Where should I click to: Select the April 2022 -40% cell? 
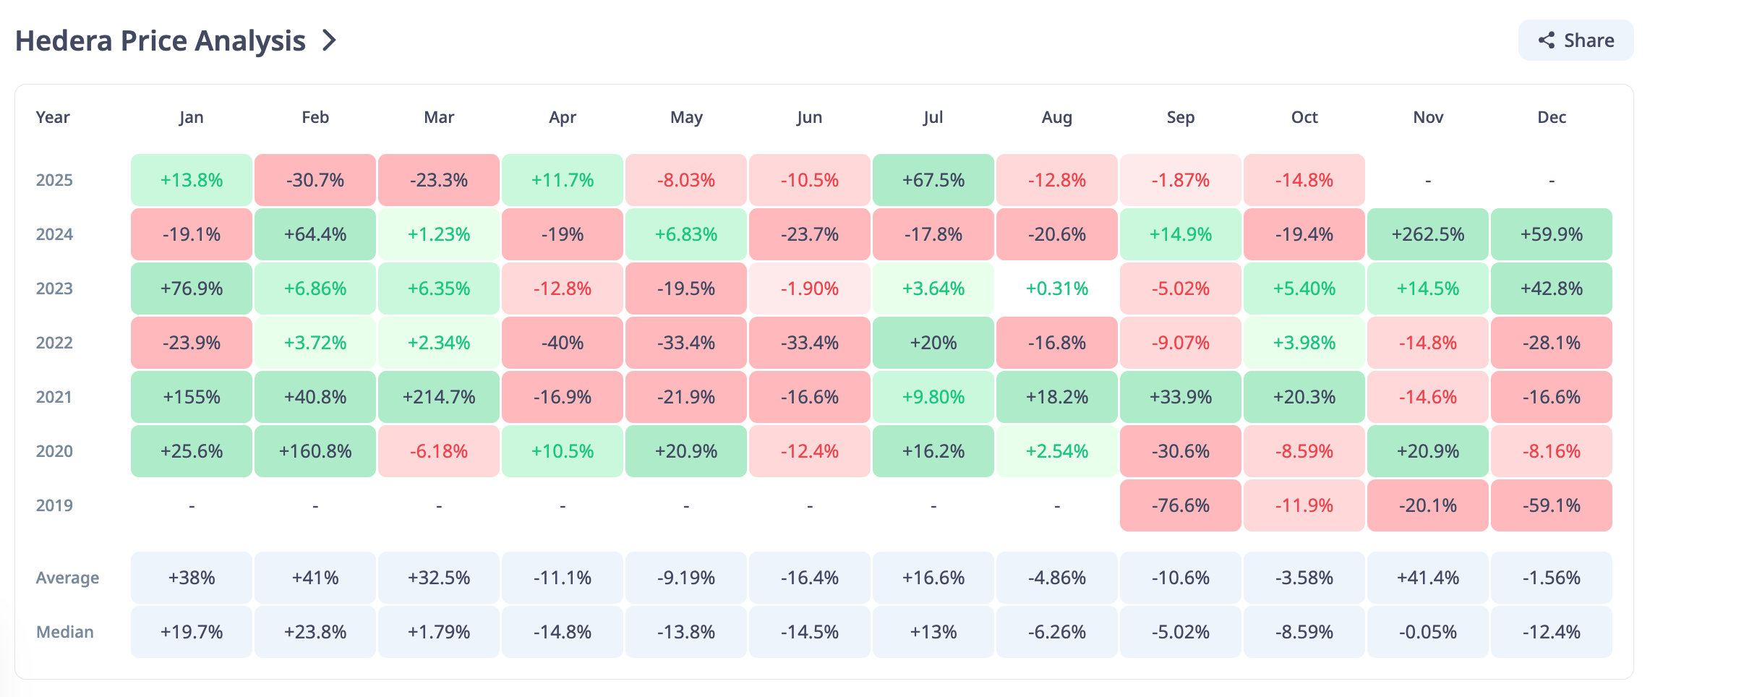(x=562, y=343)
